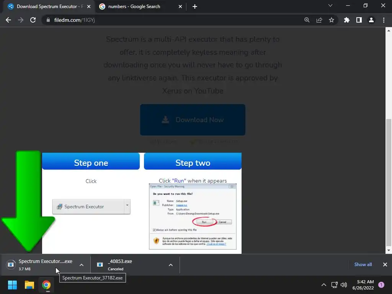Click the page vertical scrollbar thumb
The image size is (392, 294).
(389, 183)
